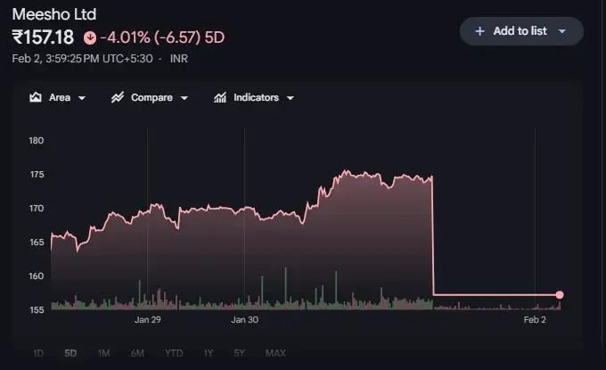This screenshot has width=606, height=370.
Task: Click the latest price endpoint dot on chart
Action: pos(560,294)
